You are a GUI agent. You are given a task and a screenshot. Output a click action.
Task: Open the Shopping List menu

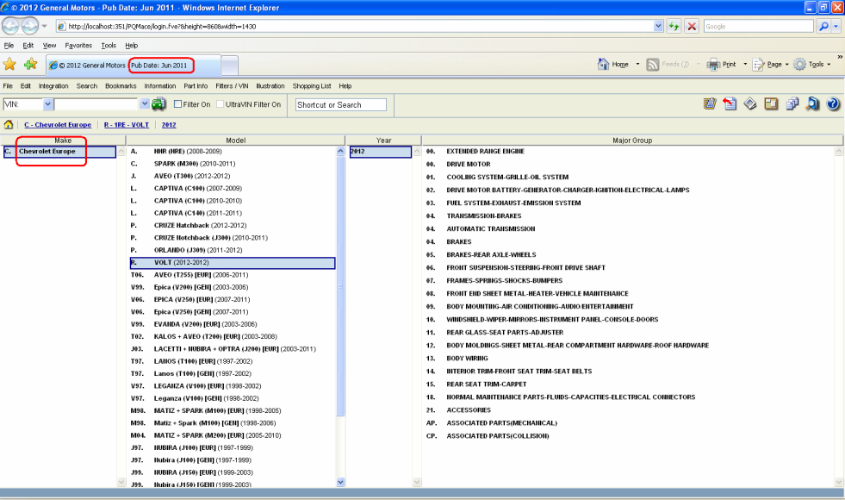[x=312, y=85]
